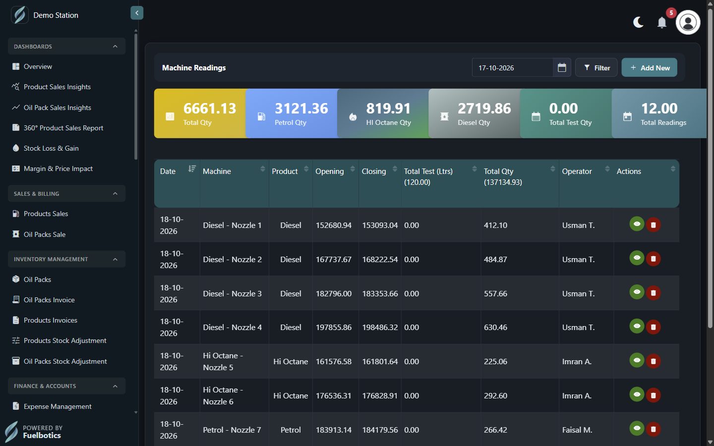
Task: Delete the Diesel - Nozzle 4 reading
Action: click(654, 327)
